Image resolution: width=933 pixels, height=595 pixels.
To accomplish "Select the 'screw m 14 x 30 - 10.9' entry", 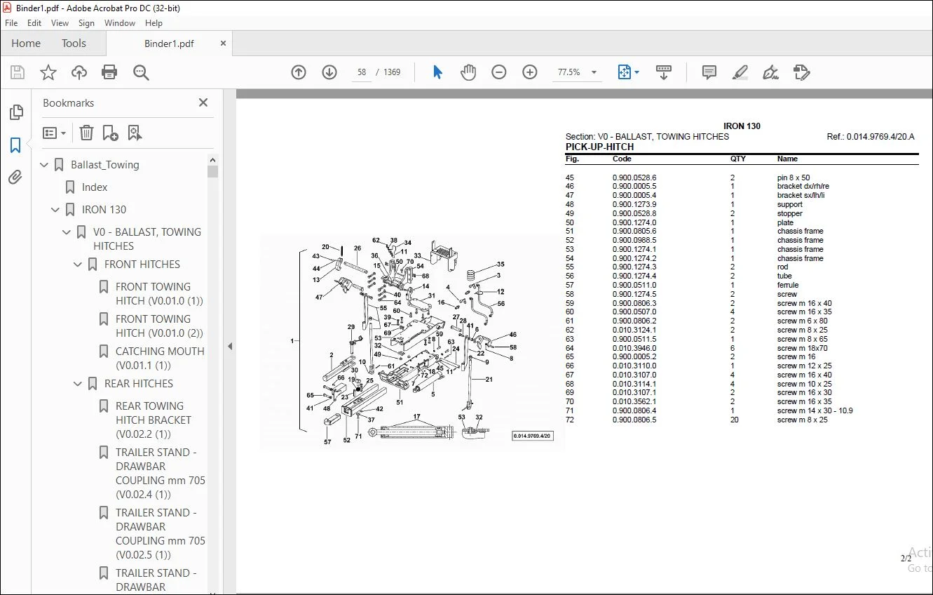I will (x=815, y=410).
